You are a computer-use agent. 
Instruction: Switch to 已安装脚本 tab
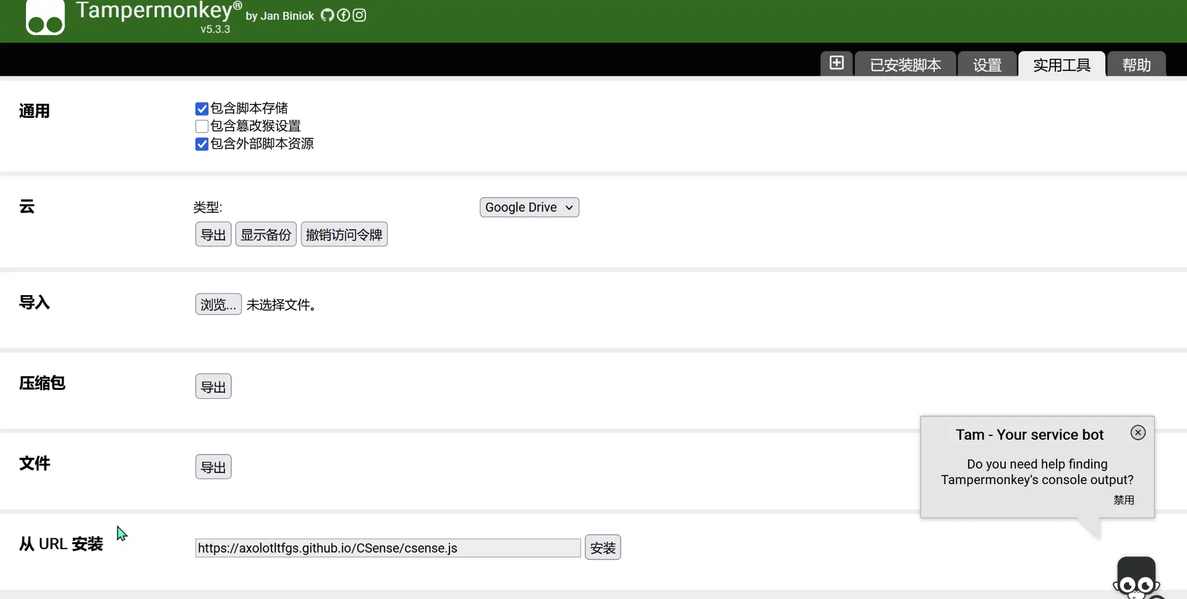[x=905, y=64]
